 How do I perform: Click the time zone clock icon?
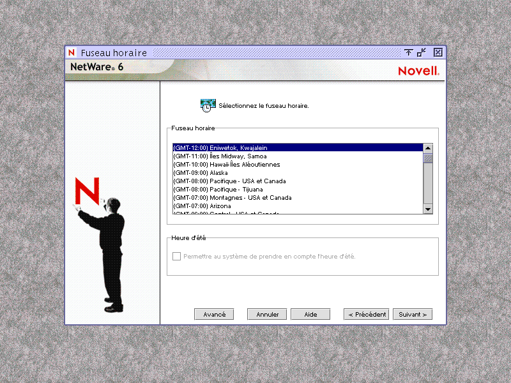pyautogui.click(x=208, y=106)
